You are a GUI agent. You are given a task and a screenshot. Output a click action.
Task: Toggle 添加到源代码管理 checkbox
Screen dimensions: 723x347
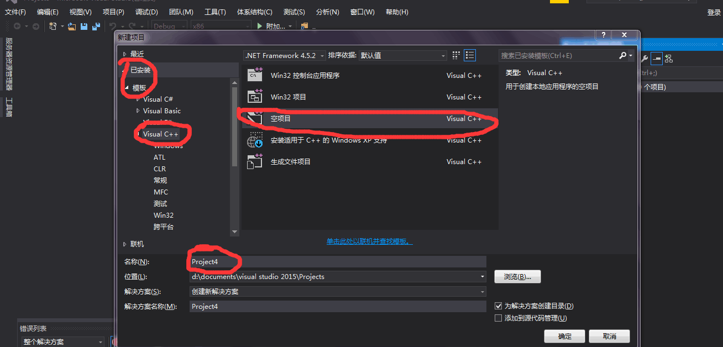point(499,318)
